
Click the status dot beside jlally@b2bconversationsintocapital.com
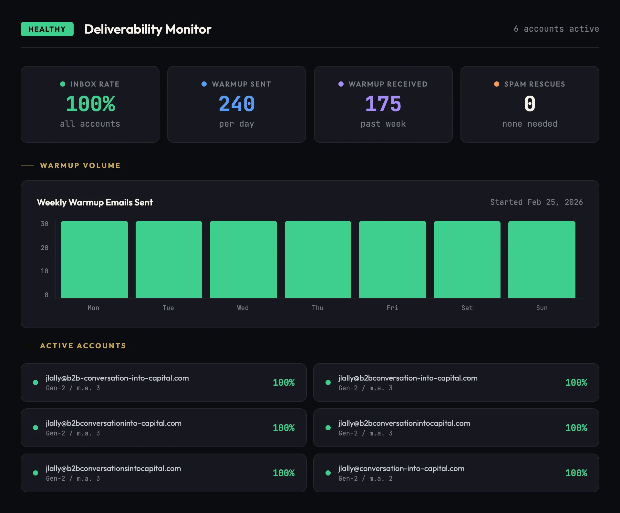35,473
